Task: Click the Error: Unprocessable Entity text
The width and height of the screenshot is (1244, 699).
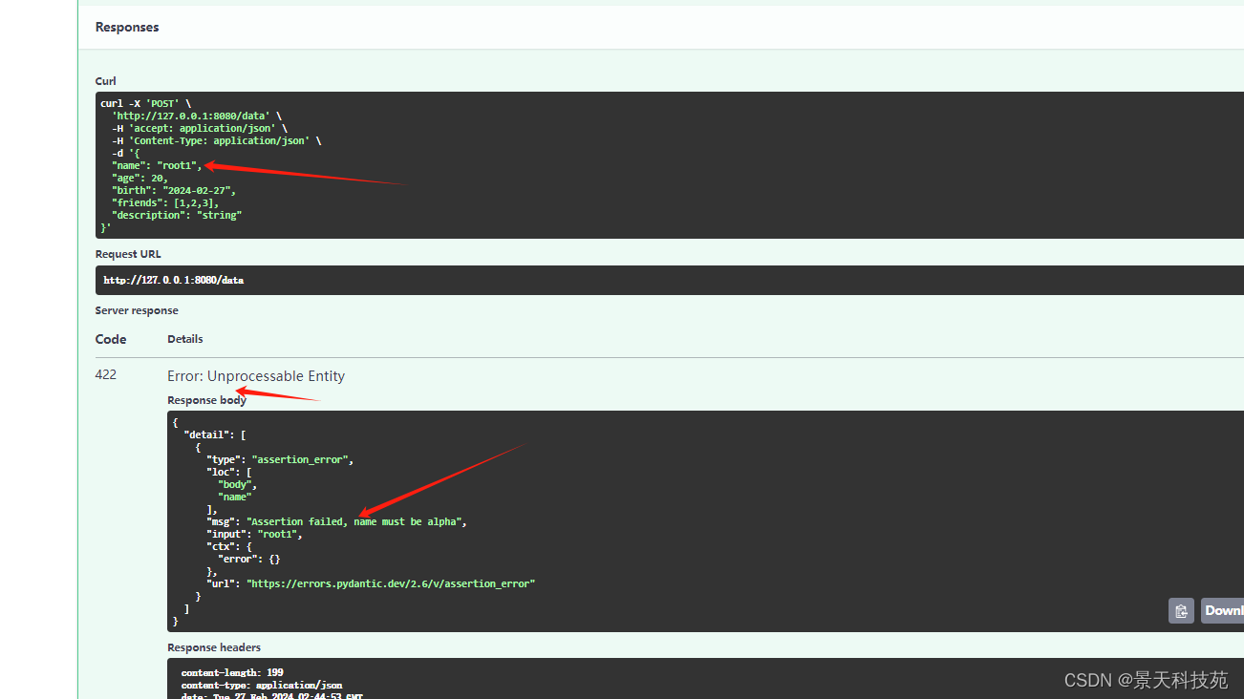Action: pyautogui.click(x=256, y=376)
